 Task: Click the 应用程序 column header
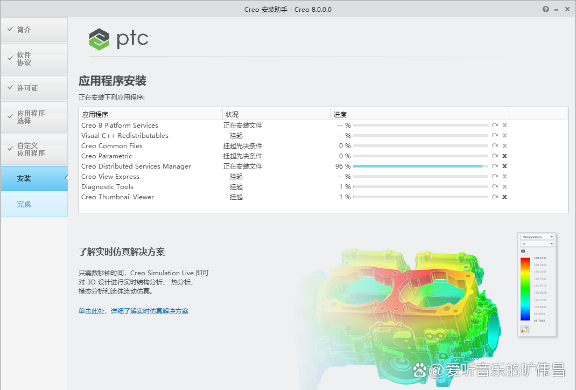pyautogui.click(x=151, y=114)
